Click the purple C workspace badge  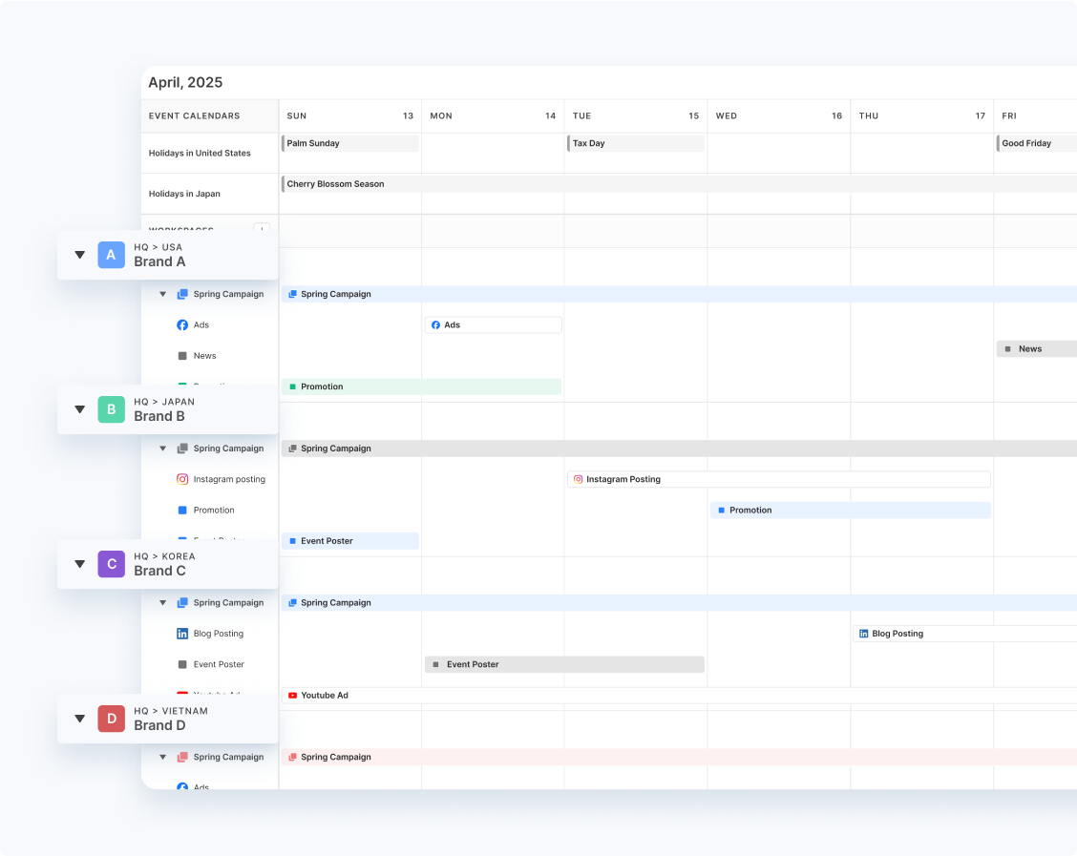tap(111, 564)
